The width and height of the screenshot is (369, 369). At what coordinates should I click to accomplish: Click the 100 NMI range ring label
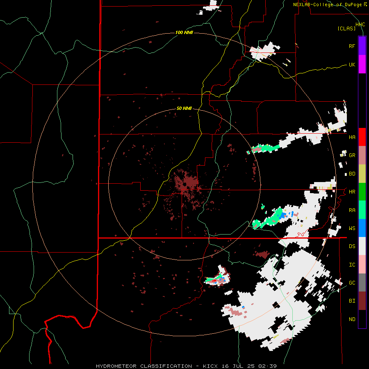(184, 32)
